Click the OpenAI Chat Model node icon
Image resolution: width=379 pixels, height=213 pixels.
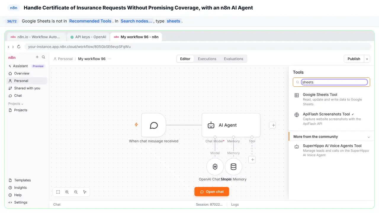[215, 167]
